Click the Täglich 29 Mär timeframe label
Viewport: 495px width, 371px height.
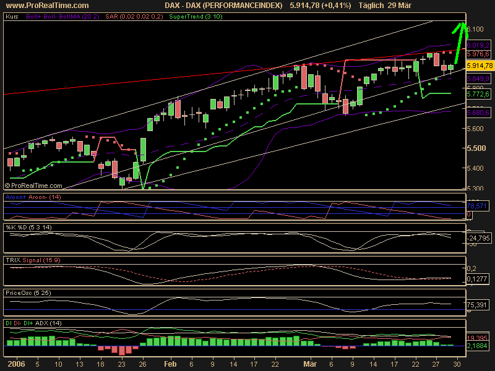pos(385,6)
